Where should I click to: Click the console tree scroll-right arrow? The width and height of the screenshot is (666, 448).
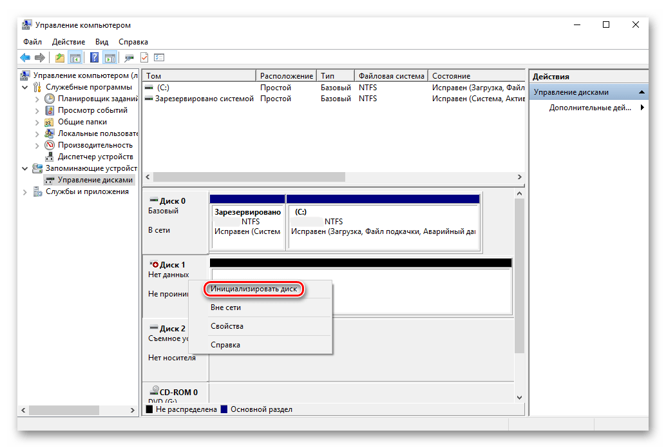[x=133, y=410]
